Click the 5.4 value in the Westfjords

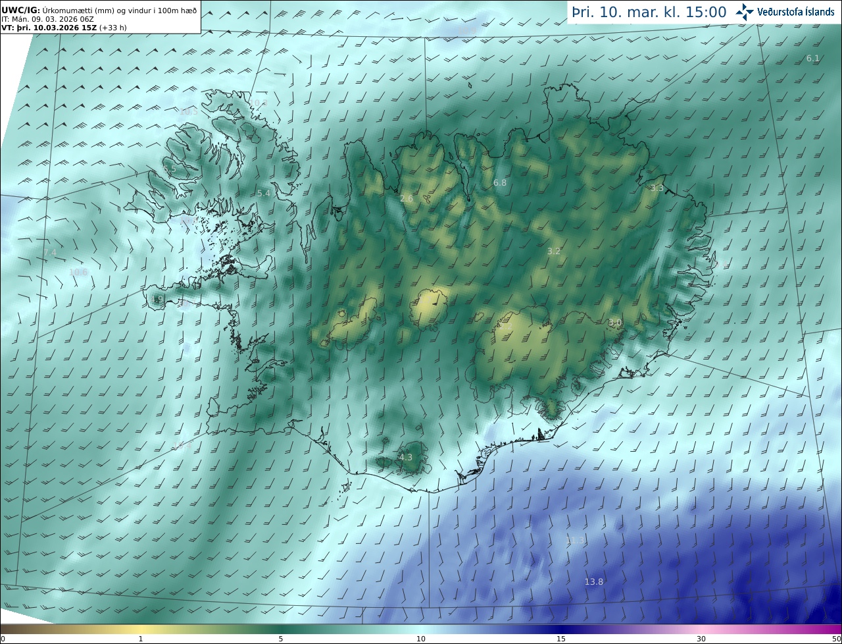click(x=264, y=193)
